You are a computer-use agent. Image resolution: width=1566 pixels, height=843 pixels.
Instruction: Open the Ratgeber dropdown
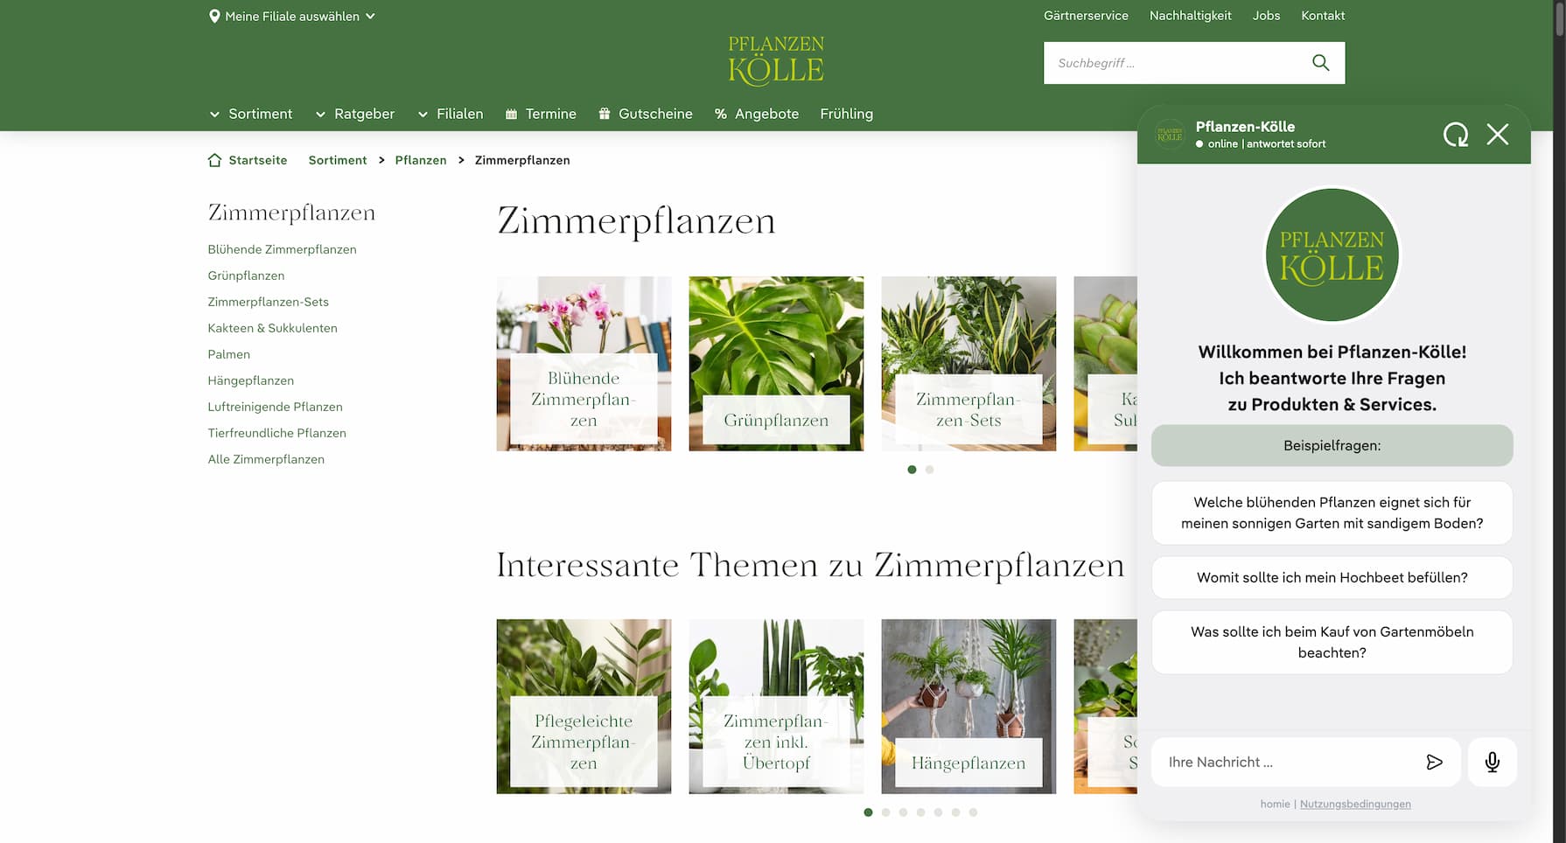tap(363, 113)
